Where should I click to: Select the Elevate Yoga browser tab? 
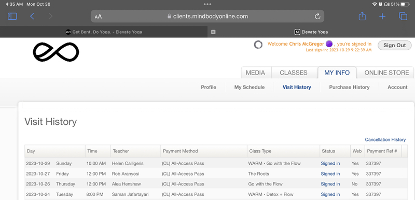pyautogui.click(x=311, y=32)
